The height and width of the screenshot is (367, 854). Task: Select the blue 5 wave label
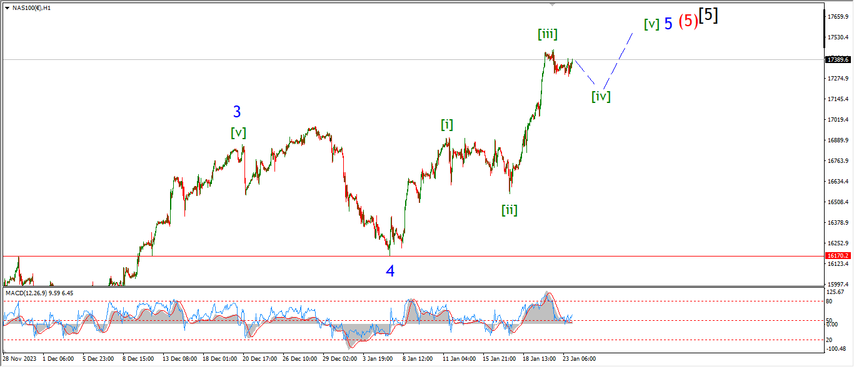point(668,24)
